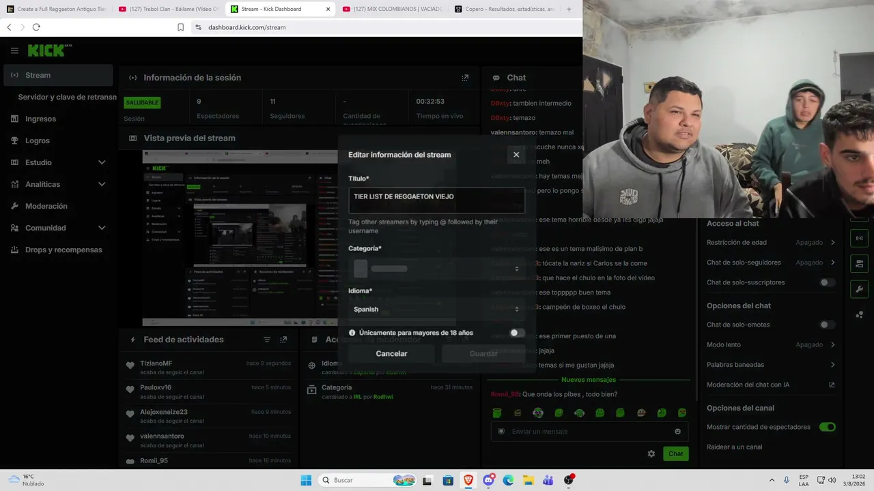The height and width of the screenshot is (491, 874).
Task: Open the Idioma dropdown showing Spanish
Action: tap(436, 309)
